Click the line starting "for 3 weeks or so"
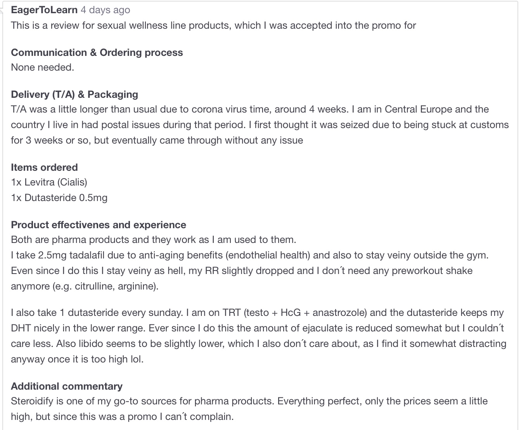The image size is (526, 430). point(157,140)
